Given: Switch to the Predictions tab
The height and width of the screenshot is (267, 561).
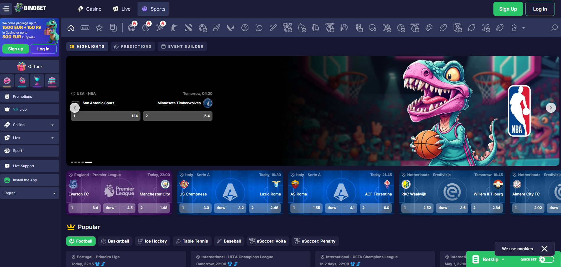Looking at the screenshot, I should [x=133, y=47].
